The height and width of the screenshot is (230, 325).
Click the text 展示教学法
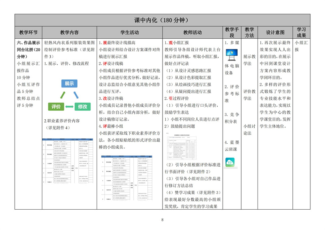pyautogui.click(x=249, y=60)
